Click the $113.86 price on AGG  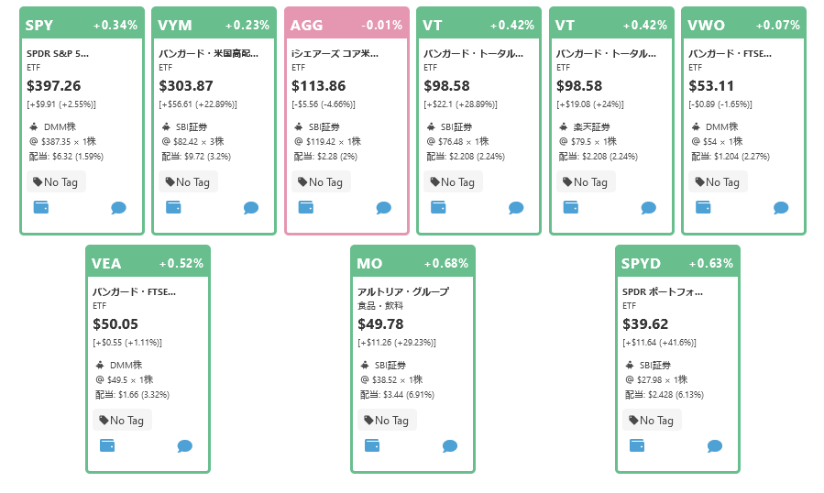pyautogui.click(x=318, y=85)
